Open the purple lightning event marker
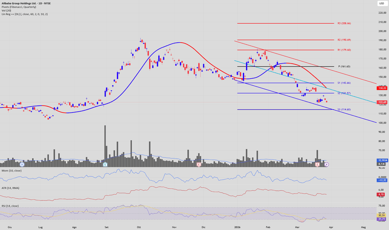 coord(327,164)
